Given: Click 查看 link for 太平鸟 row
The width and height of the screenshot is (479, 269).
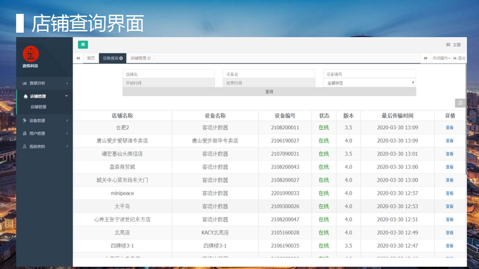Looking at the screenshot, I should (449, 206).
